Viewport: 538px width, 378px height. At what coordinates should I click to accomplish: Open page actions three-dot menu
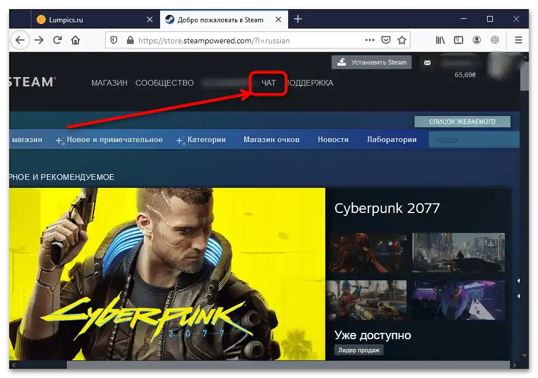coord(369,40)
